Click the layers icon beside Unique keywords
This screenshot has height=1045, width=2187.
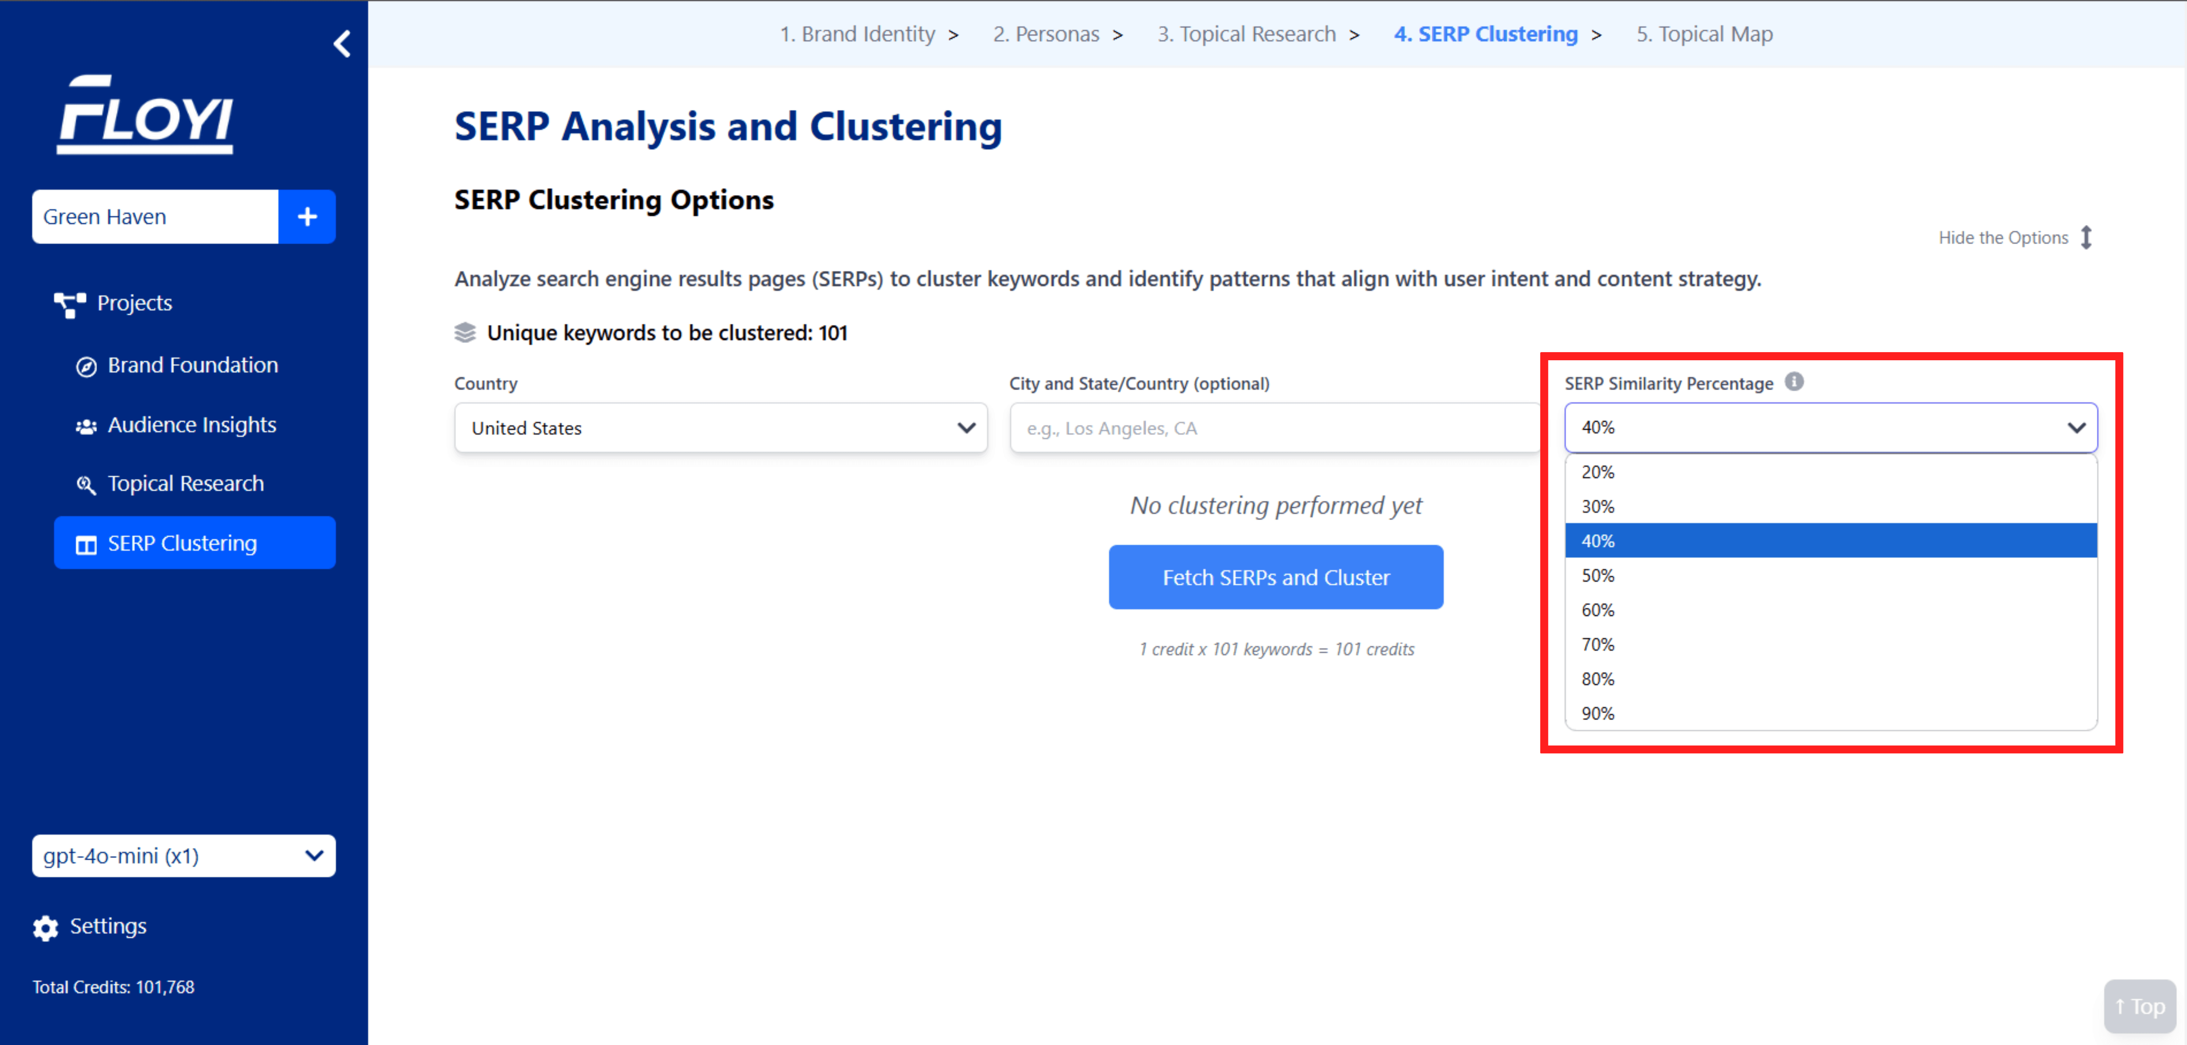(465, 333)
